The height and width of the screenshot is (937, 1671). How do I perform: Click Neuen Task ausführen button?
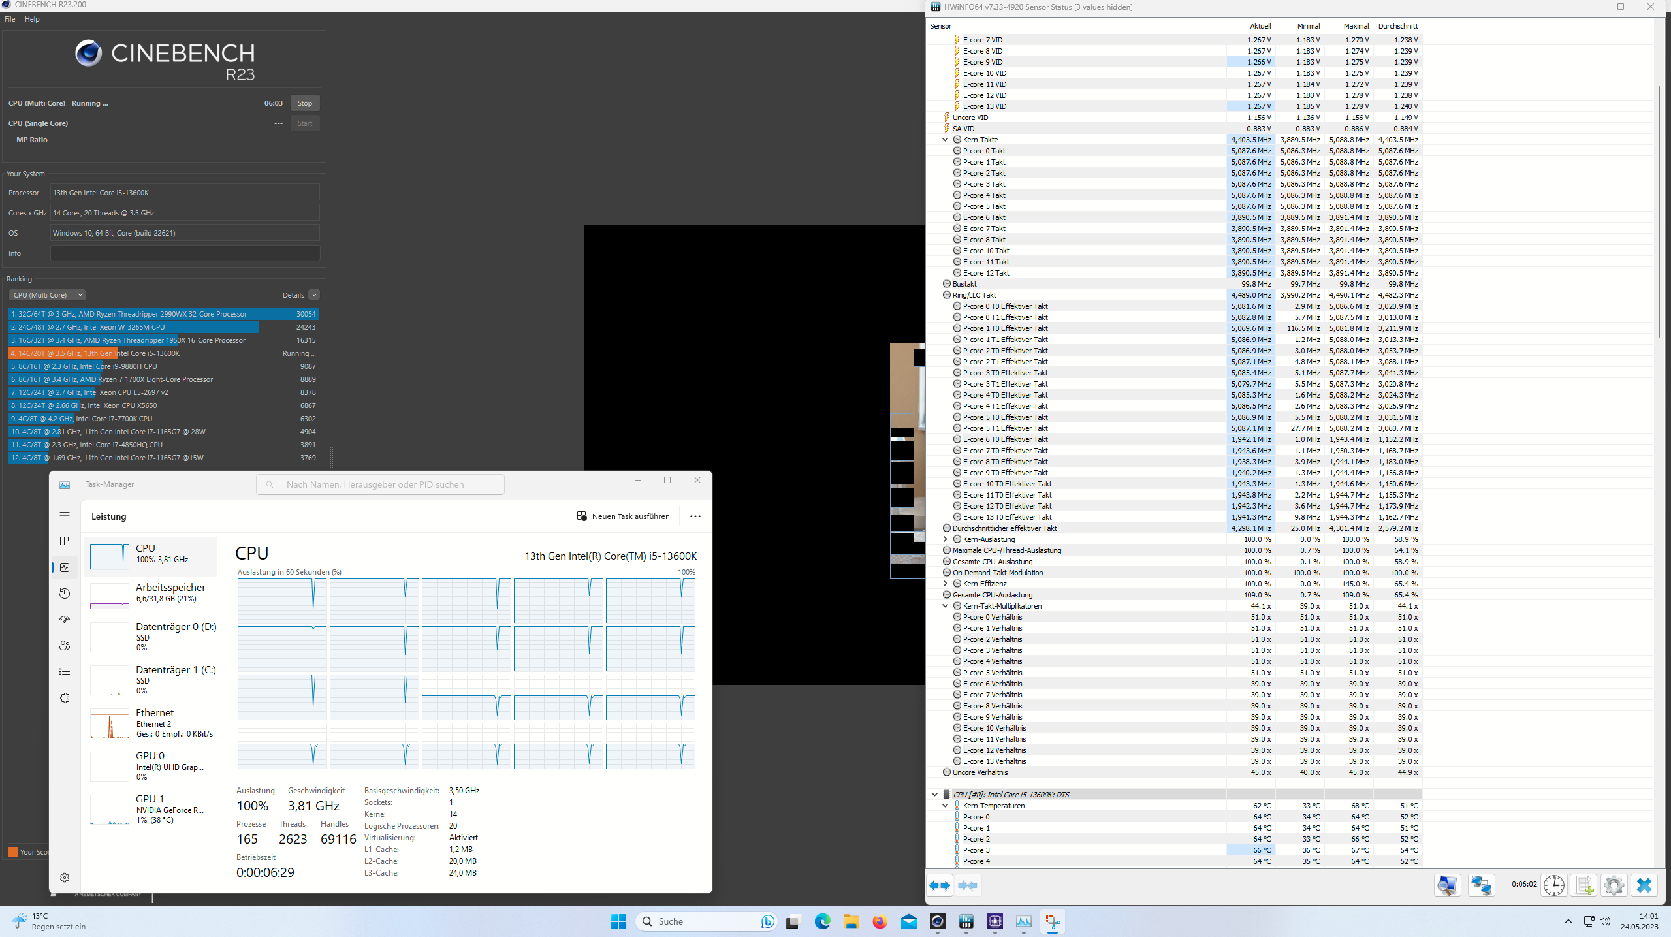pyautogui.click(x=623, y=516)
